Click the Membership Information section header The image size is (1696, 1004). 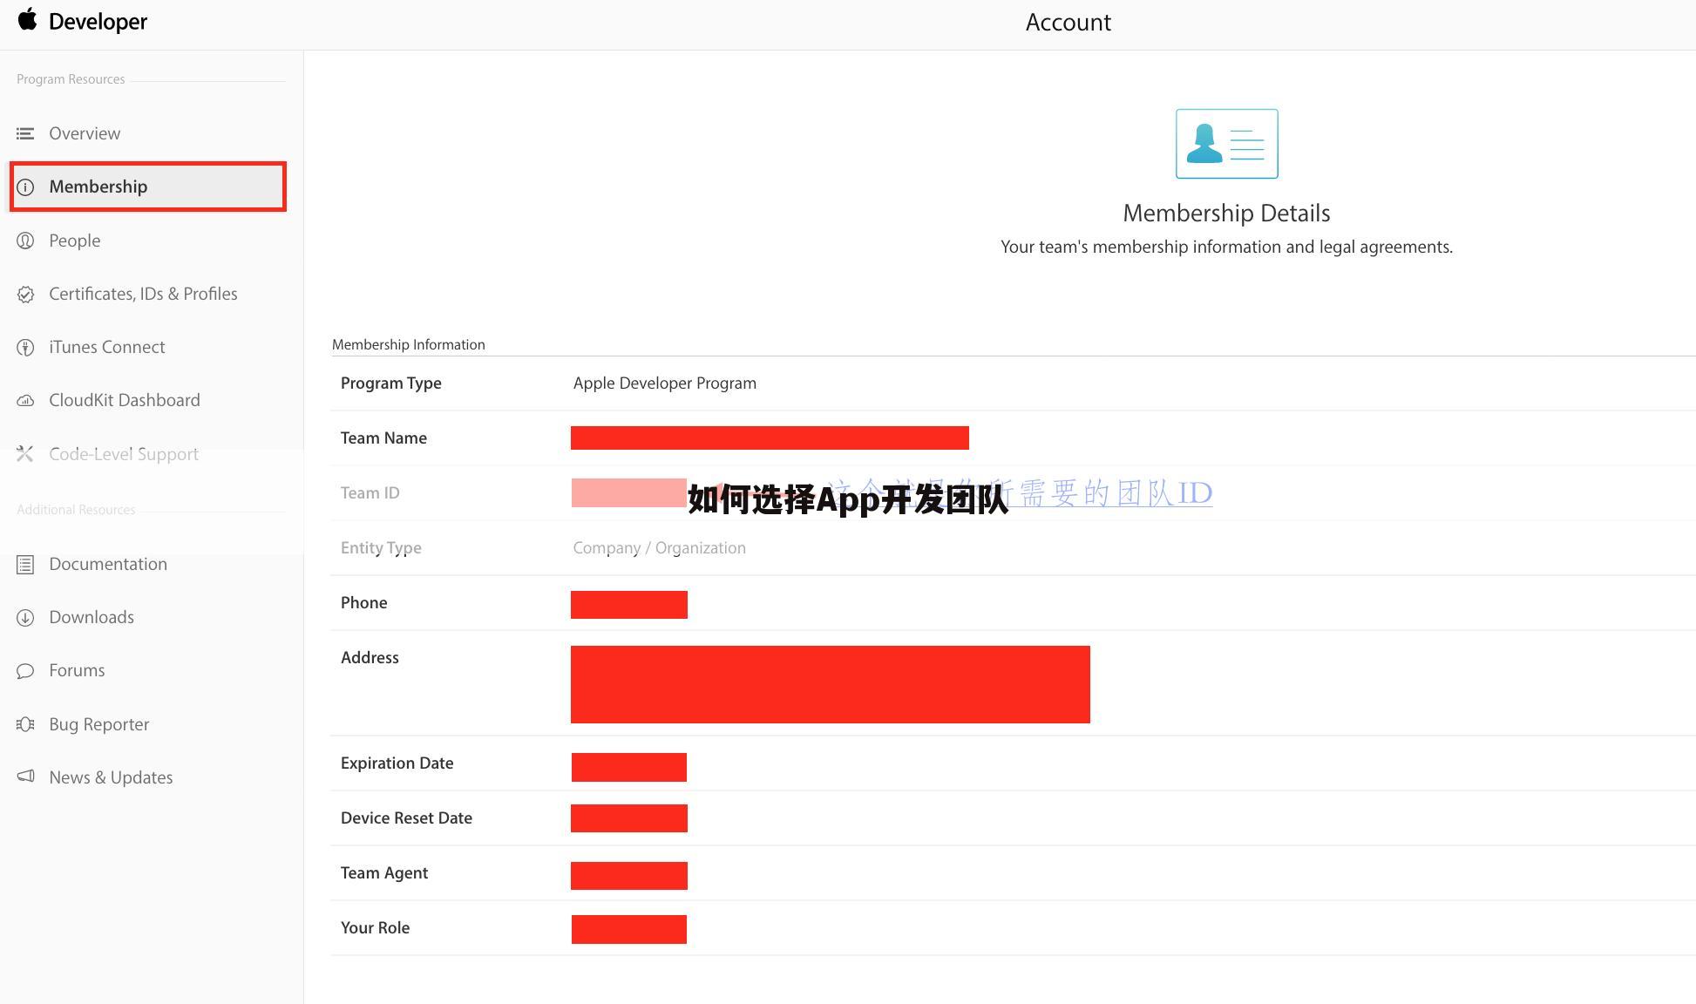click(x=409, y=344)
